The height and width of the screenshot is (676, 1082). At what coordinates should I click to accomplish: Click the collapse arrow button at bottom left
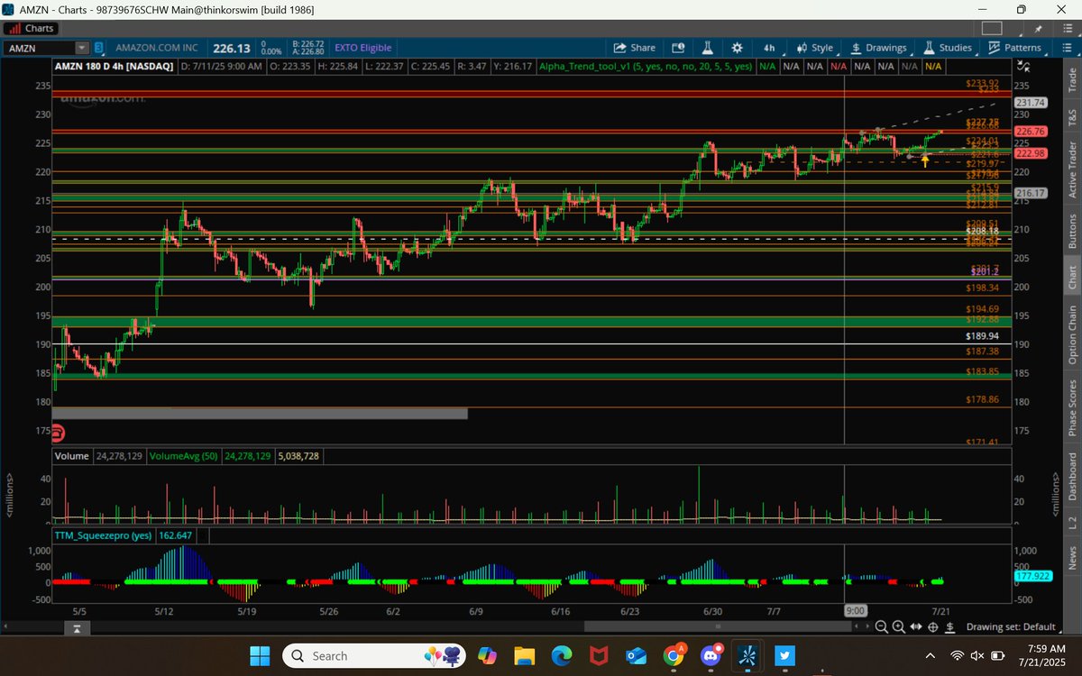pyautogui.click(x=78, y=627)
